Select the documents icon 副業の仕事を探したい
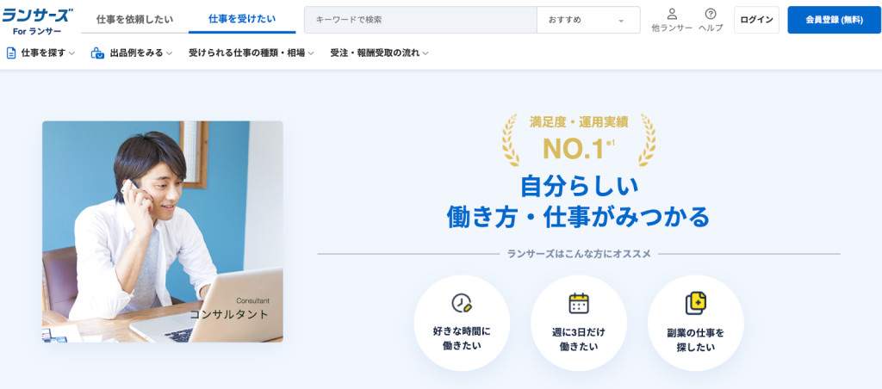This screenshot has height=389, width=882. [x=695, y=304]
